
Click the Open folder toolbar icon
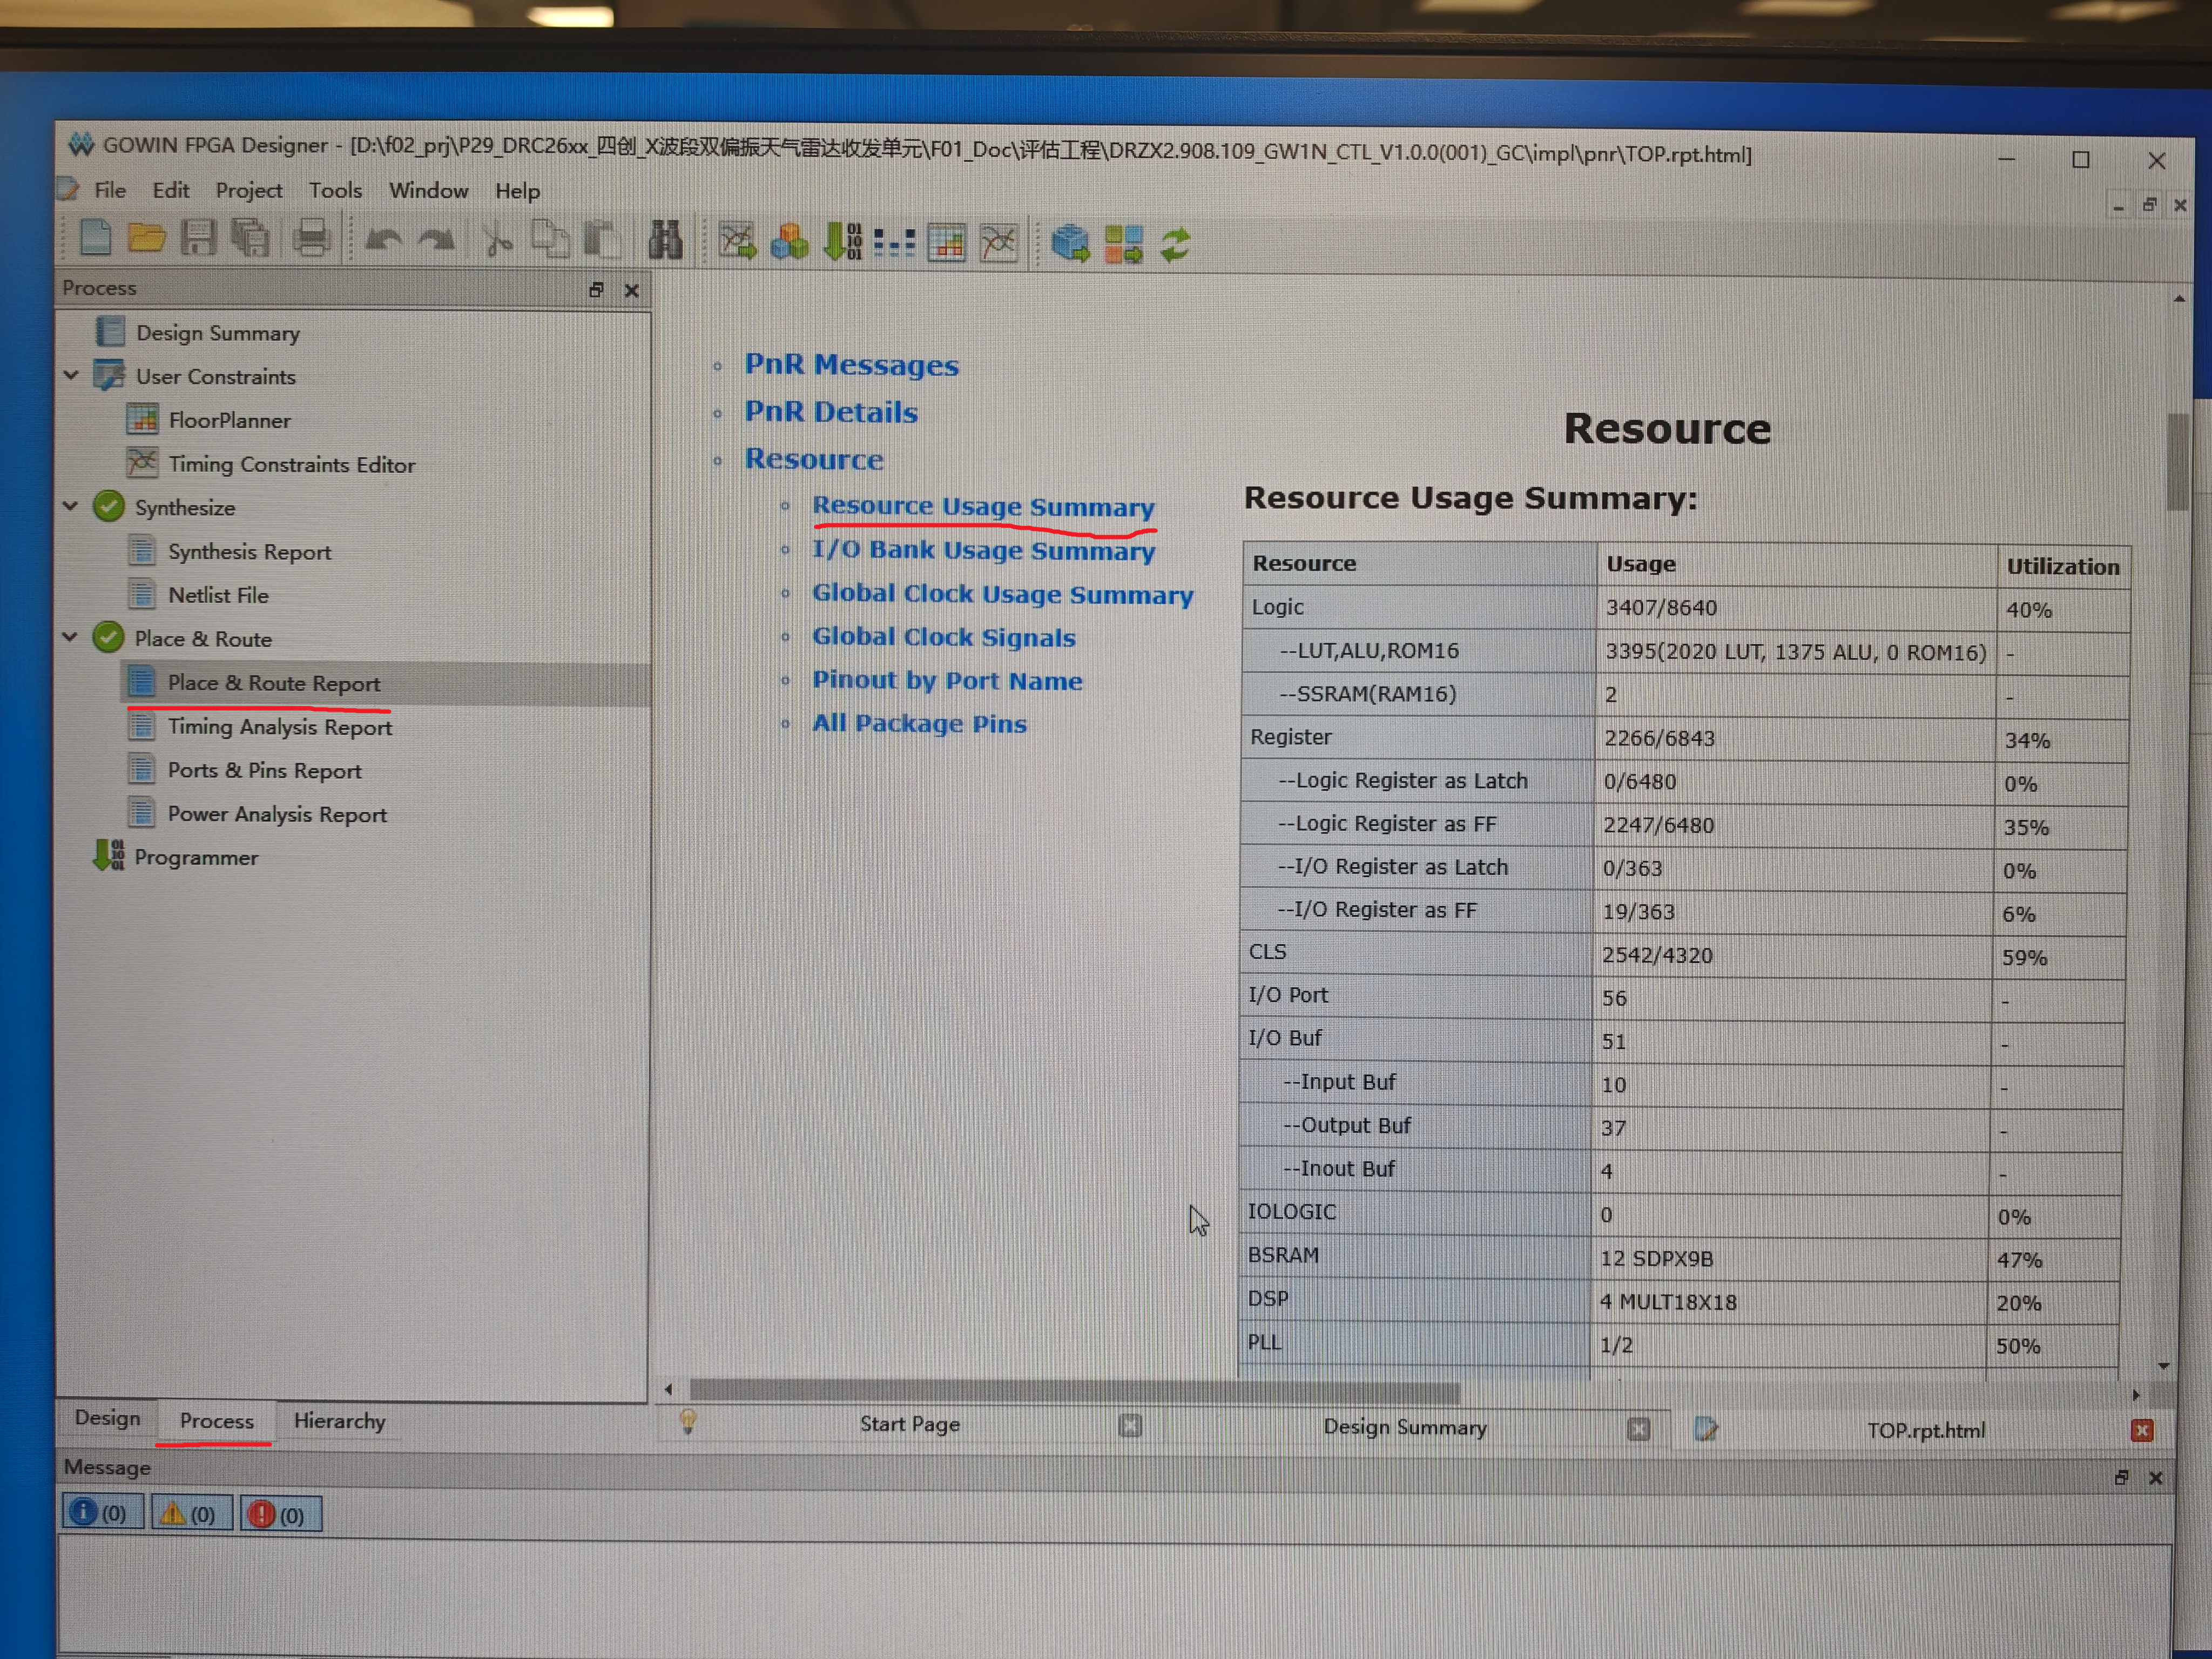[x=146, y=238]
